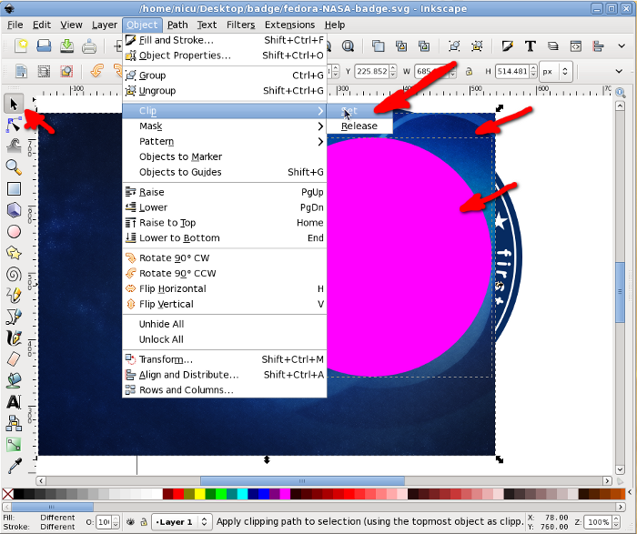The image size is (637, 534).
Task: Open the px units dropdown
Action: 556,72
